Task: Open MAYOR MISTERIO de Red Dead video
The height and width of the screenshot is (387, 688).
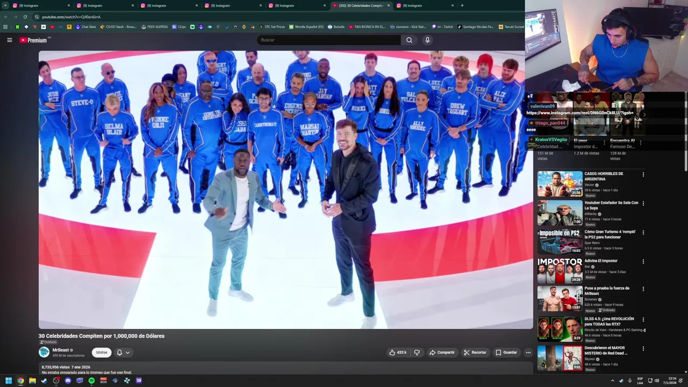Action: click(560, 358)
